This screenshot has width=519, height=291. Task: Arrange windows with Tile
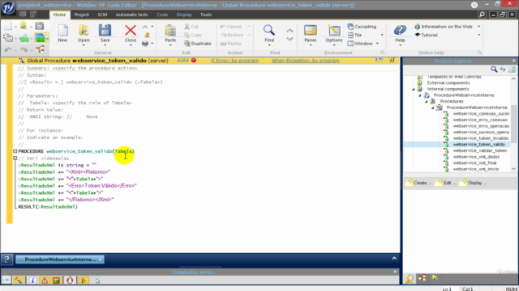[355, 35]
